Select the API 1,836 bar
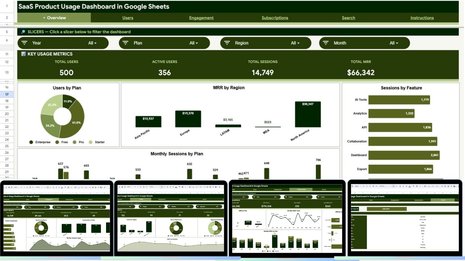 coord(400,128)
